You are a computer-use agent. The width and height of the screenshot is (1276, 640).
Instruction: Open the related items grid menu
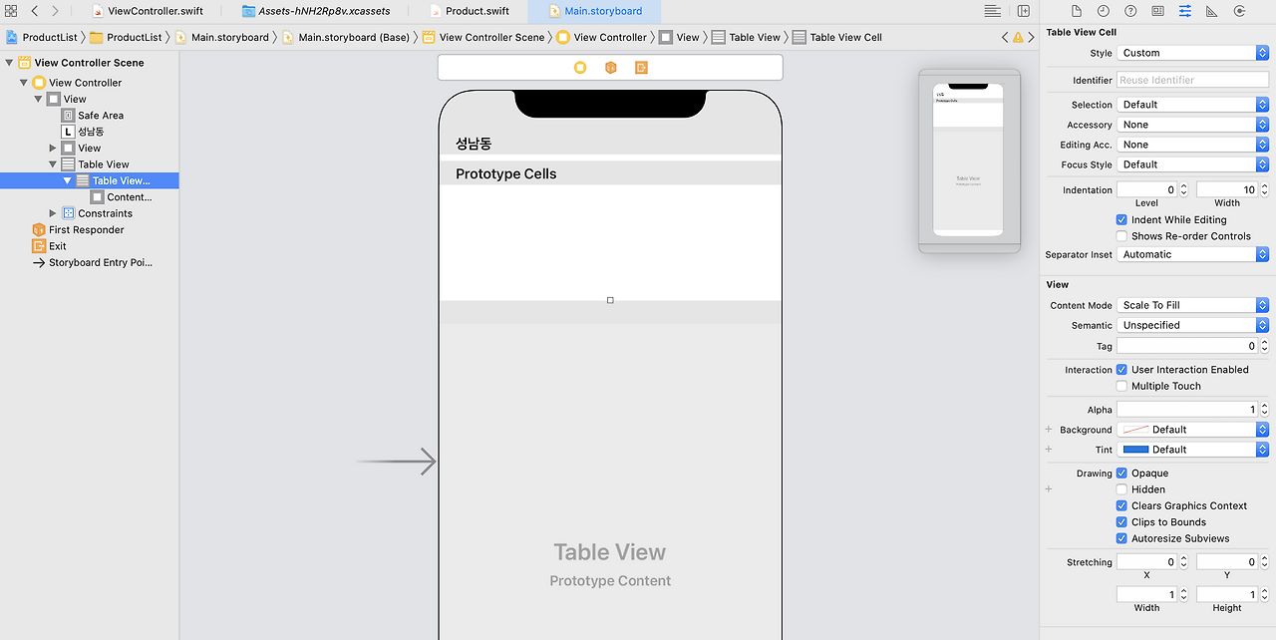(x=11, y=11)
